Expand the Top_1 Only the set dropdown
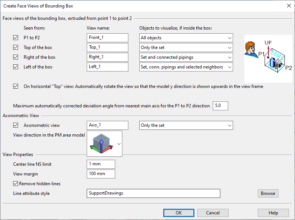The height and width of the screenshot is (220, 295). click(x=186, y=48)
